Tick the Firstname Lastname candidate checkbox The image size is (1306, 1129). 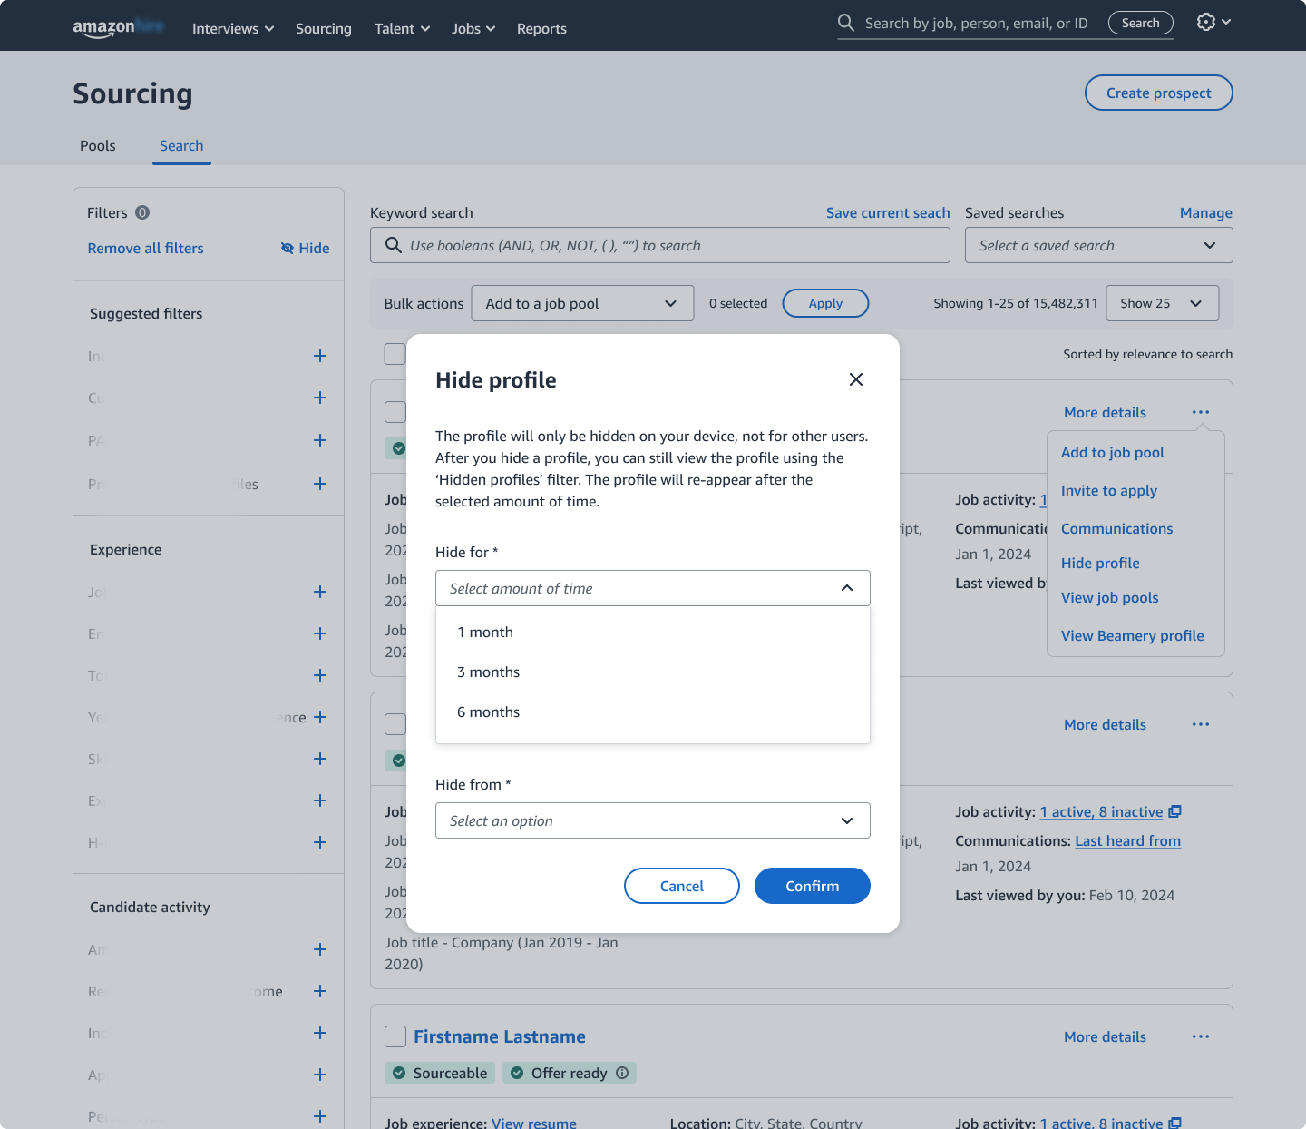[395, 1036]
